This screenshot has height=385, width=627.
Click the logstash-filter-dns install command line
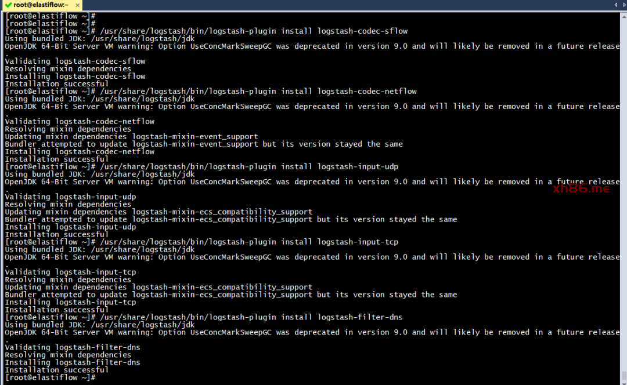coord(251,317)
